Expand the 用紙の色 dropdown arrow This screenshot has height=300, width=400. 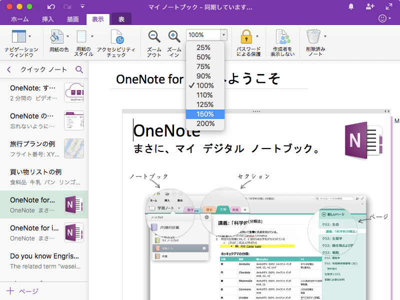(x=67, y=36)
